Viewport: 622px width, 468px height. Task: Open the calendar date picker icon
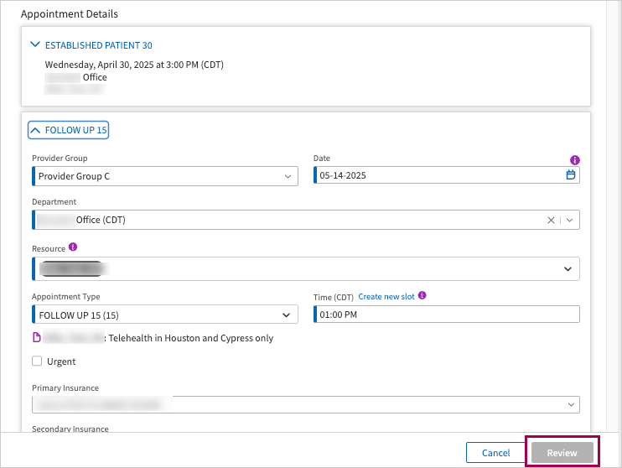pyautogui.click(x=571, y=175)
